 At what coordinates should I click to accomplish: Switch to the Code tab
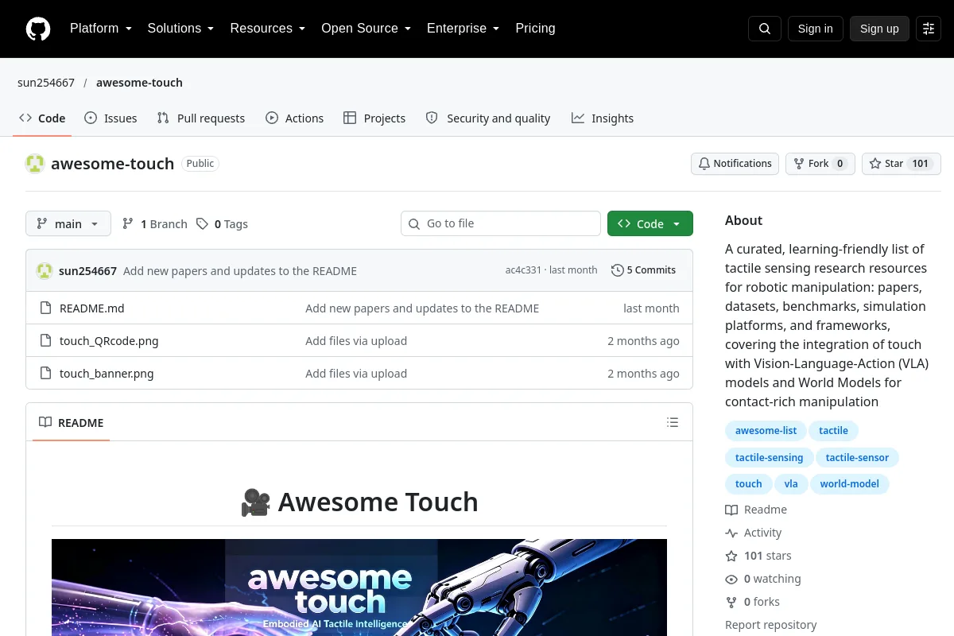[x=42, y=118]
